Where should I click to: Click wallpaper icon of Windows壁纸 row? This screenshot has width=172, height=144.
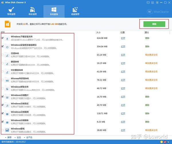tap(7, 130)
